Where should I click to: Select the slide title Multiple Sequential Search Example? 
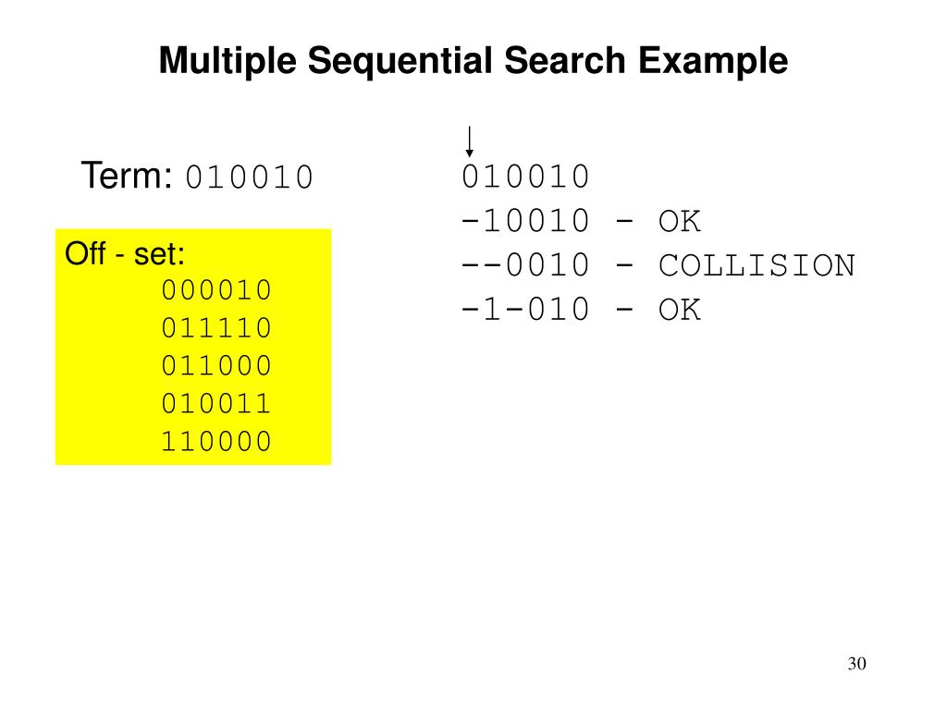coord(473,61)
